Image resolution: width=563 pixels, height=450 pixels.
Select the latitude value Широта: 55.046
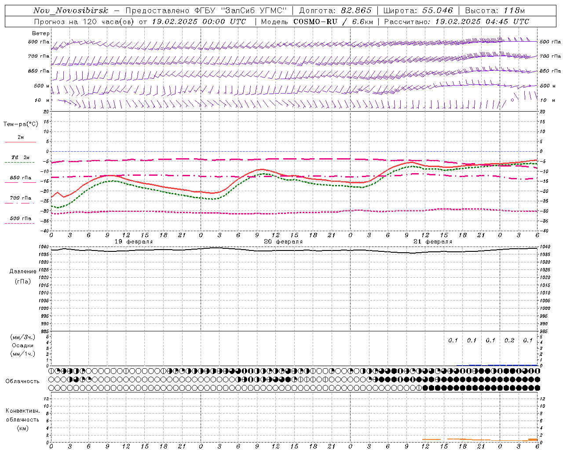(418, 11)
